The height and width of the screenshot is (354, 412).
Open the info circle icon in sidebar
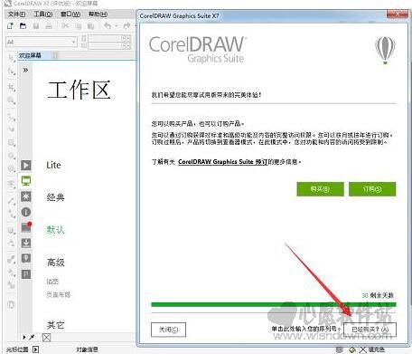point(26,212)
